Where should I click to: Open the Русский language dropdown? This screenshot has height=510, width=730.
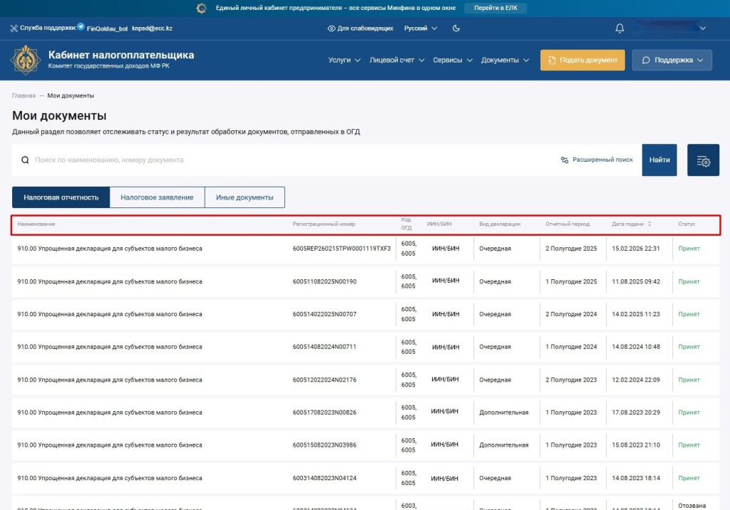tap(421, 28)
